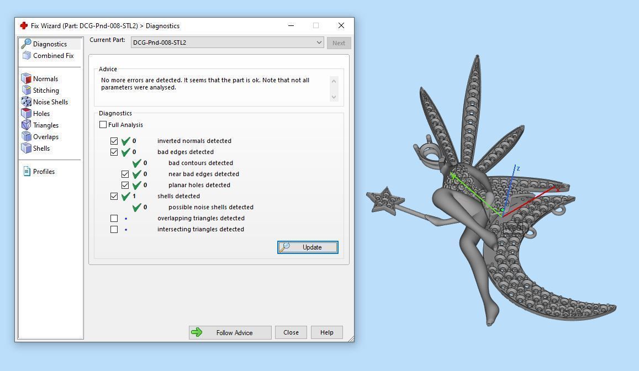Click the Next part button

click(x=339, y=43)
